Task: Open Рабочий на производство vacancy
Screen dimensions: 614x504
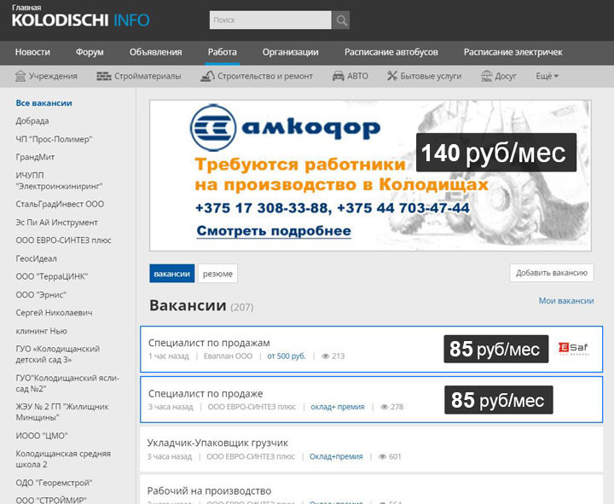Action: (x=209, y=490)
